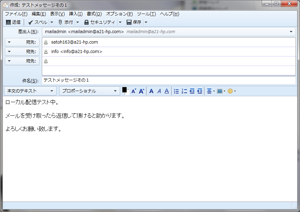The height and width of the screenshot is (212, 300).
Task: Open the attach options dropdown arrow
Action: point(77,22)
